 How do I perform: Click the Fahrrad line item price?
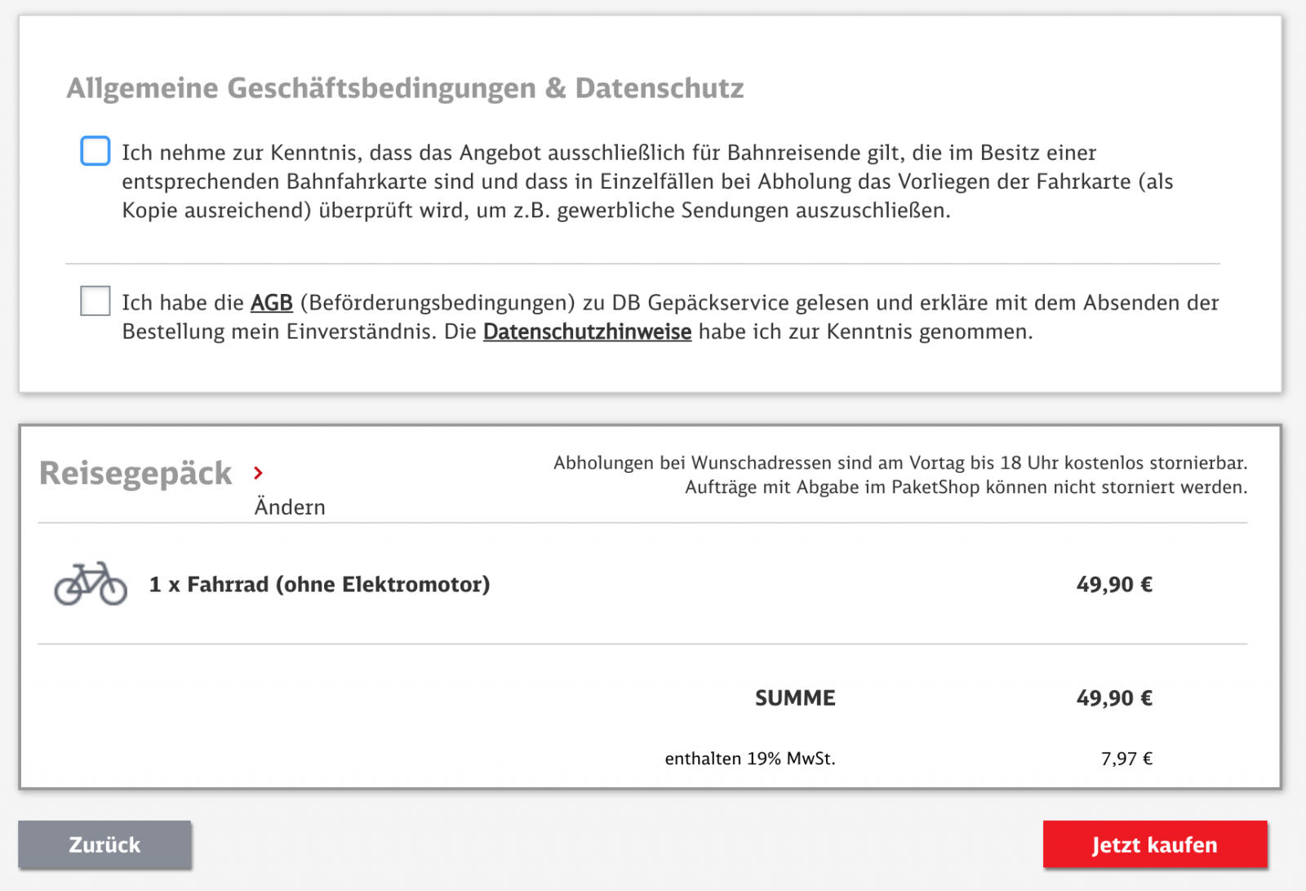tap(1113, 585)
